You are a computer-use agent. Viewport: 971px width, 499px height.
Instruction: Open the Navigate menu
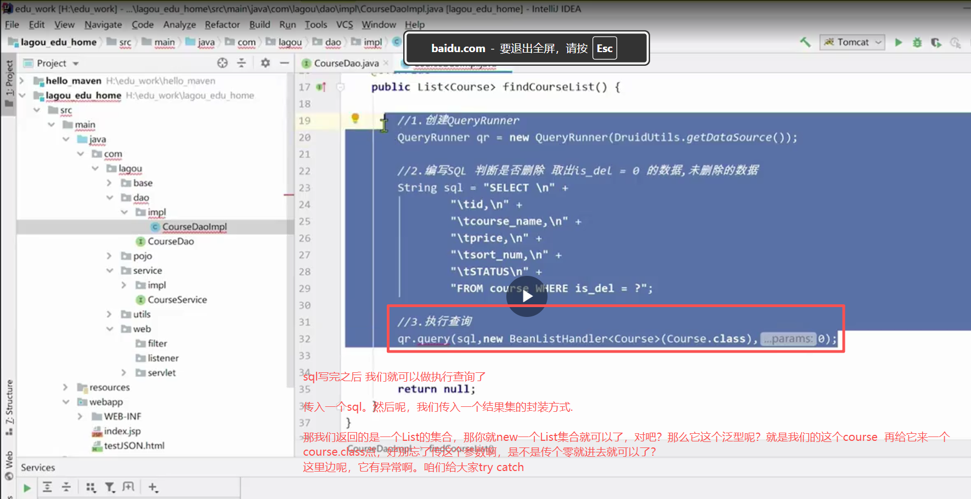click(x=103, y=25)
